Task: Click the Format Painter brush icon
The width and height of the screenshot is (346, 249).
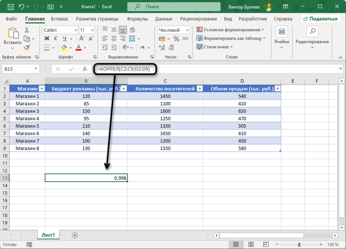Action: point(27,48)
